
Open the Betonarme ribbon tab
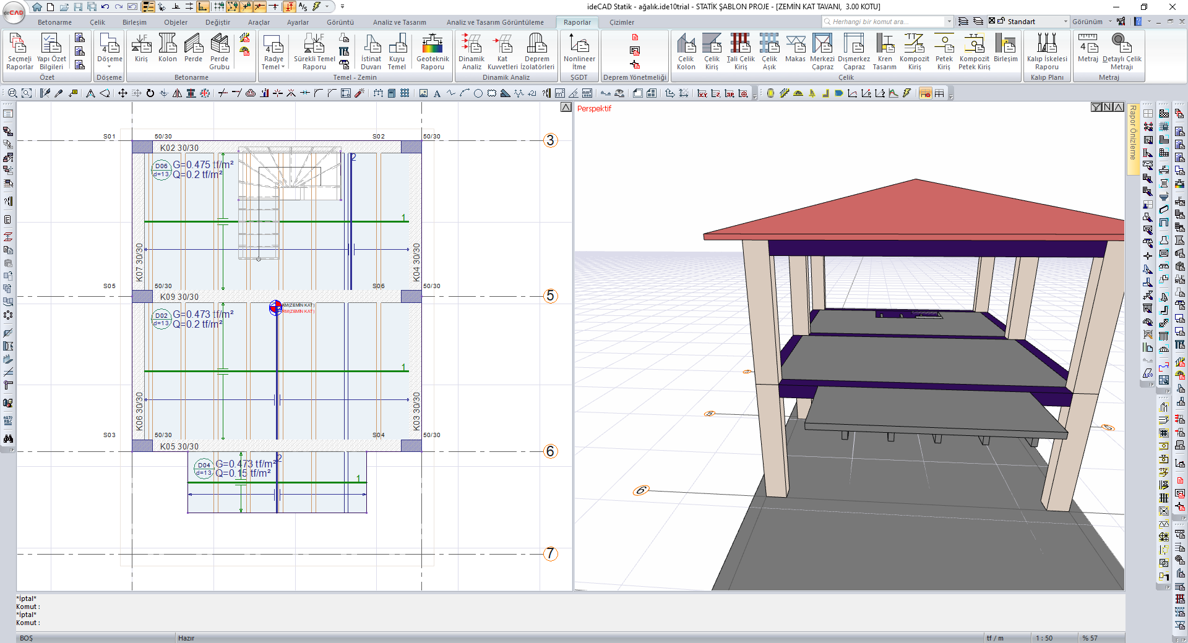point(54,22)
